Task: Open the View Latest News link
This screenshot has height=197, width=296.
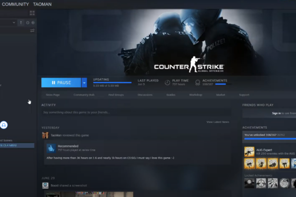Action: click(218, 122)
